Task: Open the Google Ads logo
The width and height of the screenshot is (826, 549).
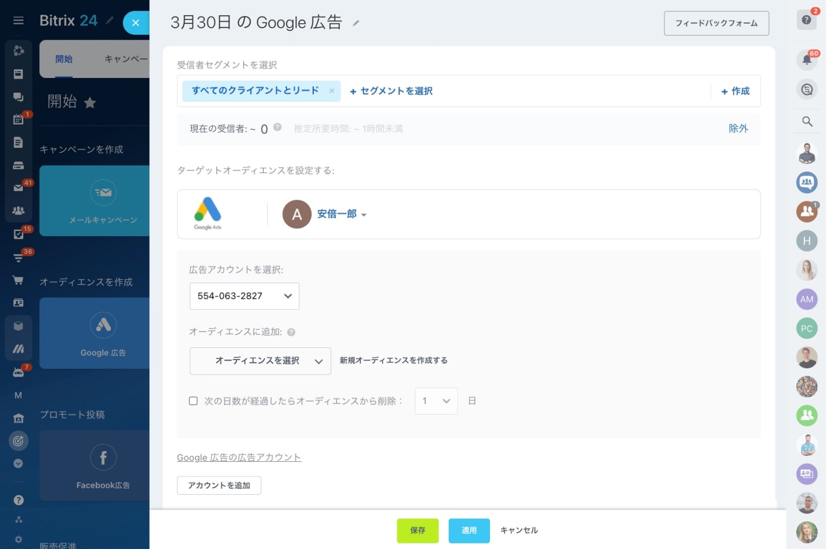Action: coord(208,214)
